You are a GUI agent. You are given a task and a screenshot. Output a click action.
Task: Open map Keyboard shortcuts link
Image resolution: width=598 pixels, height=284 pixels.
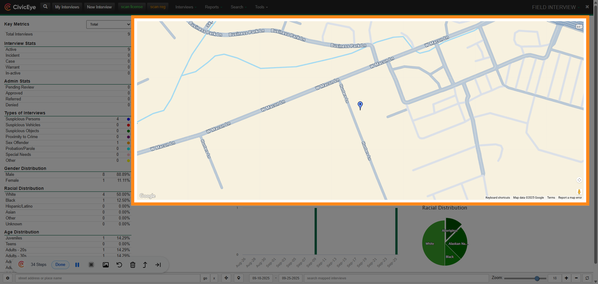coord(498,198)
